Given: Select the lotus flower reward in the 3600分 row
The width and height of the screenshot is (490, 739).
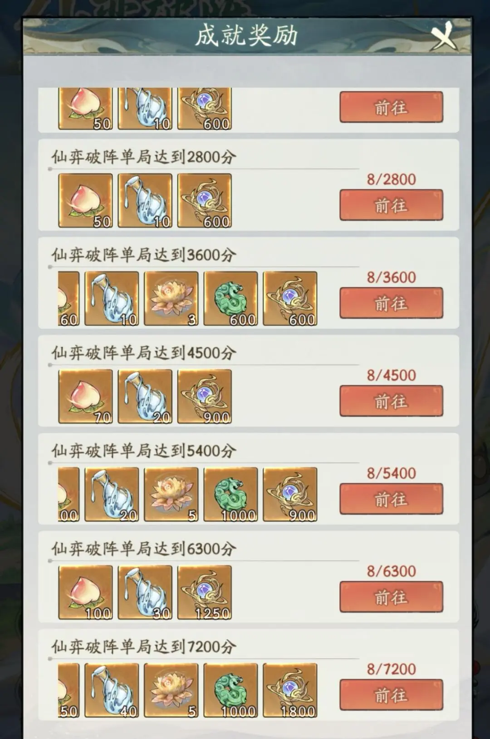Looking at the screenshot, I should tap(171, 299).
